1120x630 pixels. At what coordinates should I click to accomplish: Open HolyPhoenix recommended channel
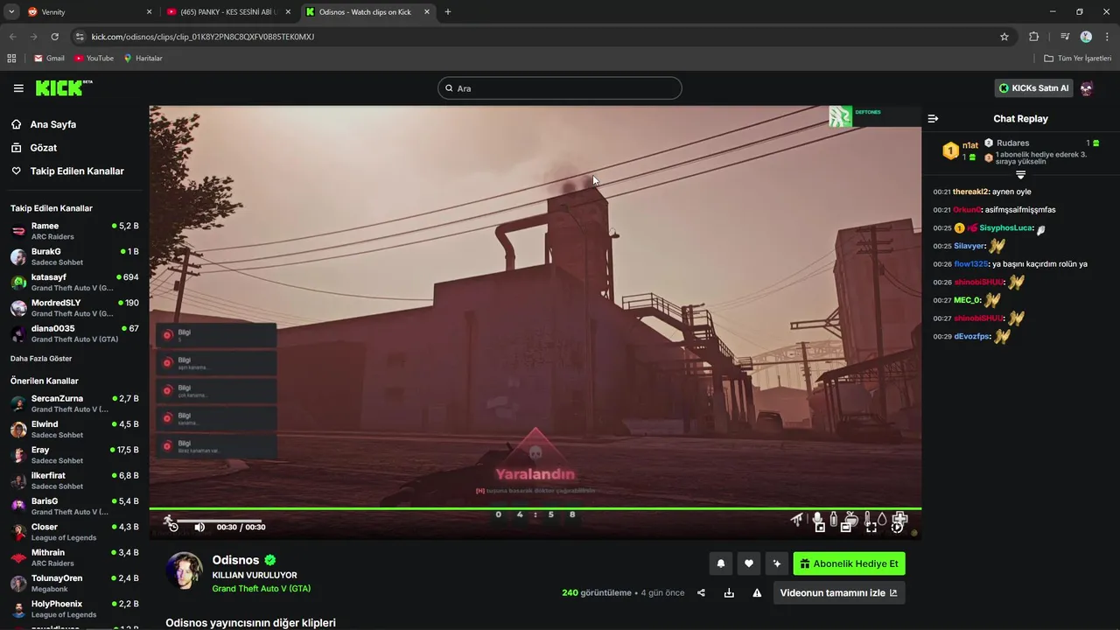pos(74,609)
